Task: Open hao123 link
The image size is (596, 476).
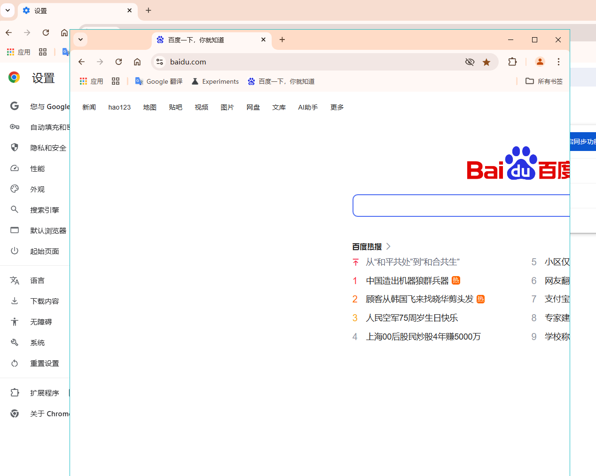Action: 119,107
